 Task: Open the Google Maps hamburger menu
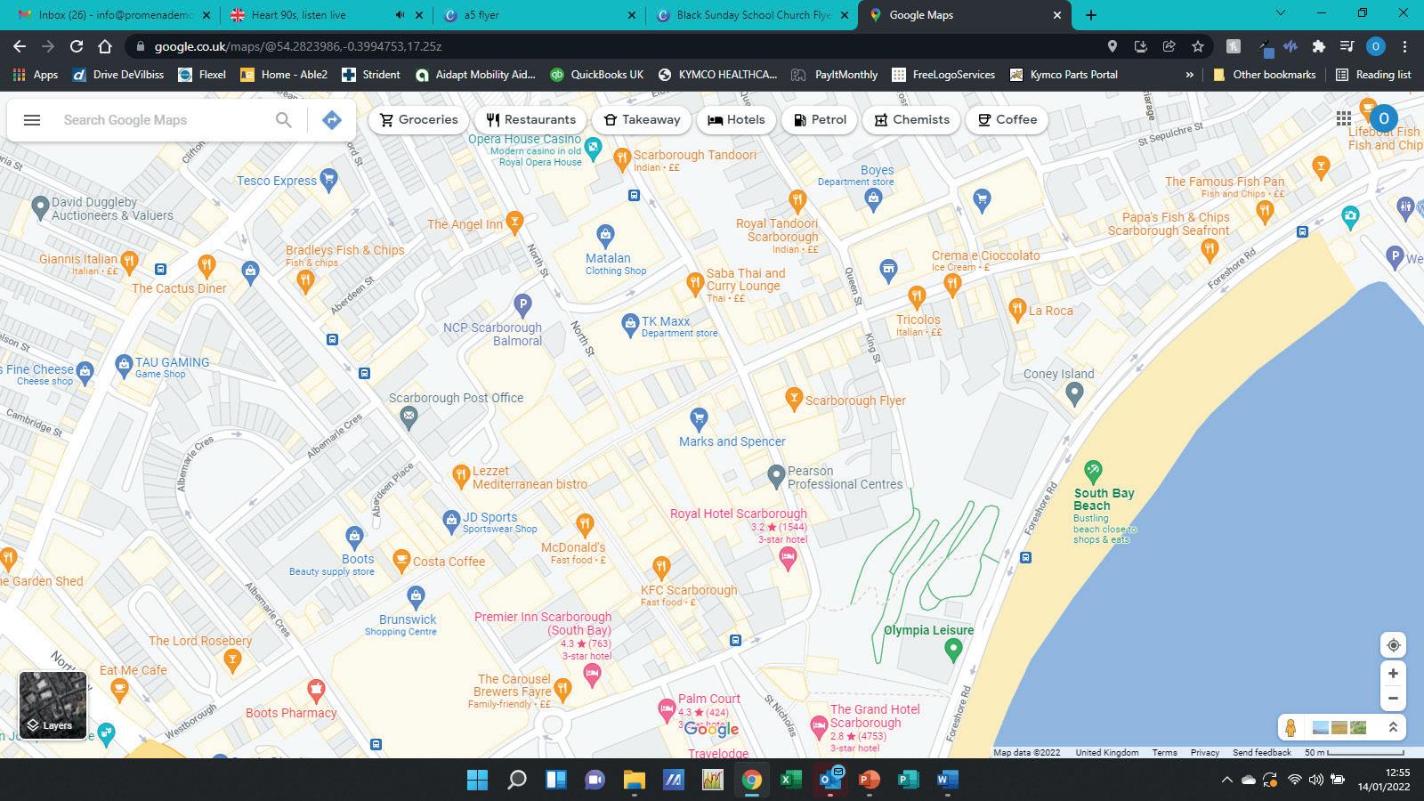(32, 120)
